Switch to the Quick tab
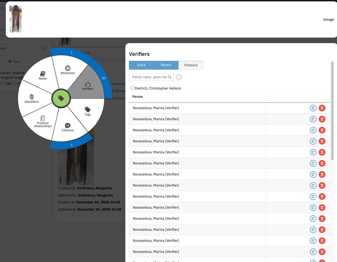 [x=141, y=65]
